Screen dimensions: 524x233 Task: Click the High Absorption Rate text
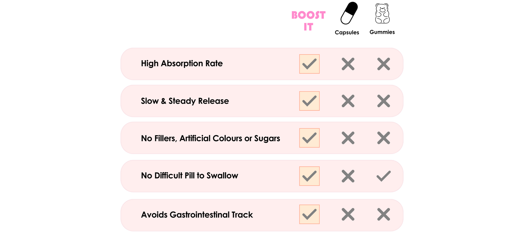pyautogui.click(x=182, y=63)
